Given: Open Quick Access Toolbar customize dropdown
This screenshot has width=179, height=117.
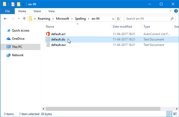Looking at the screenshot, I should point(23,4).
